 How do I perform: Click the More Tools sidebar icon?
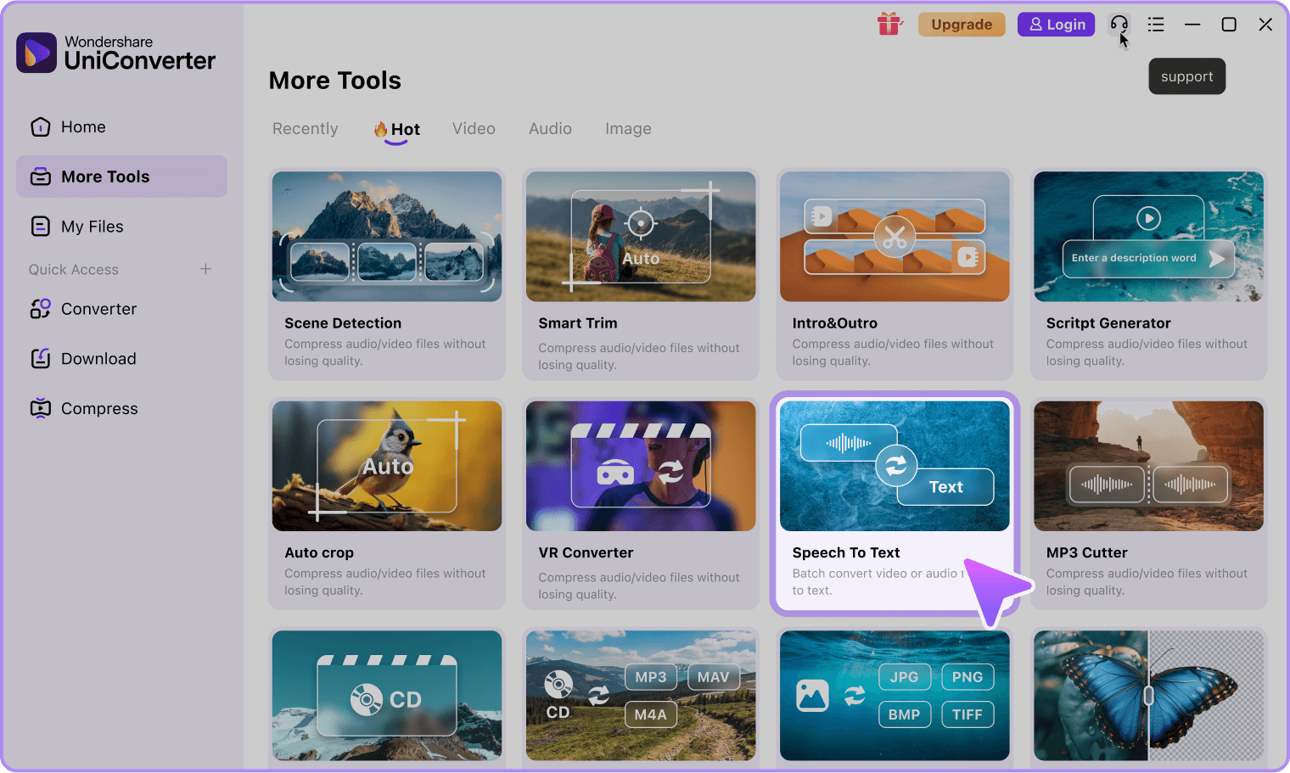pos(41,176)
